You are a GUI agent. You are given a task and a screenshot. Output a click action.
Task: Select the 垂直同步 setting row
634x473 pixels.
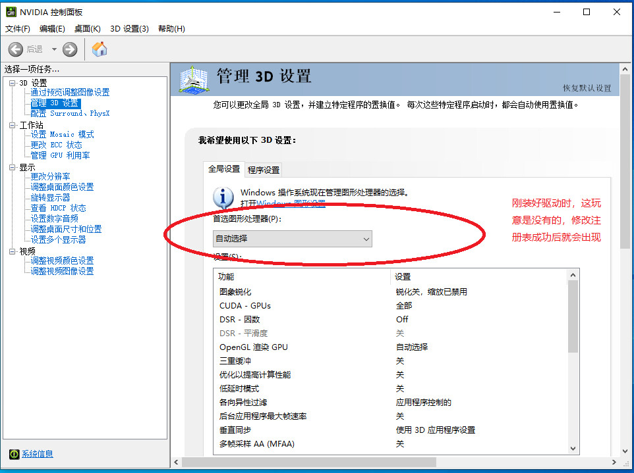[389, 430]
